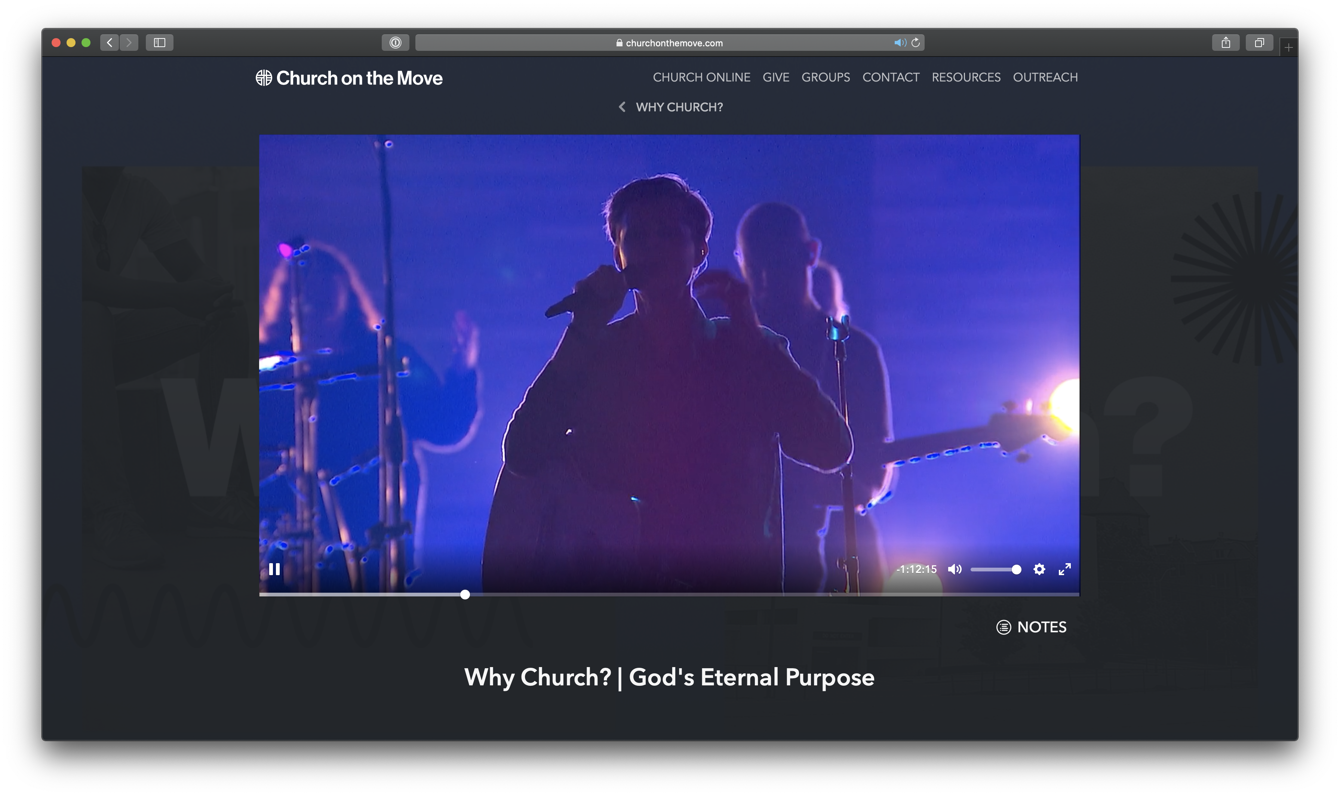This screenshot has width=1340, height=796.
Task: Mute the tab audio in address bar
Action: tap(900, 43)
